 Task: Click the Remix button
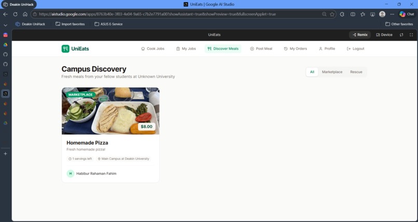[x=360, y=35]
